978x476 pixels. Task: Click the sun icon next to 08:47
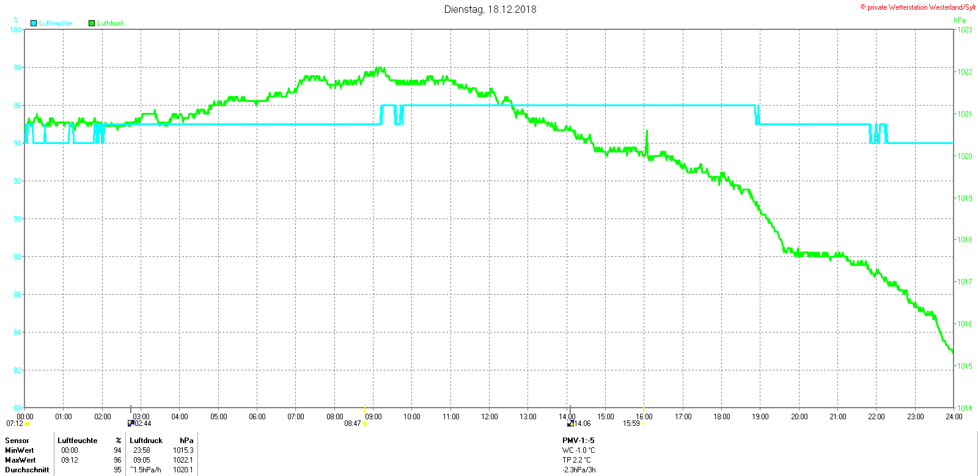coord(365,424)
